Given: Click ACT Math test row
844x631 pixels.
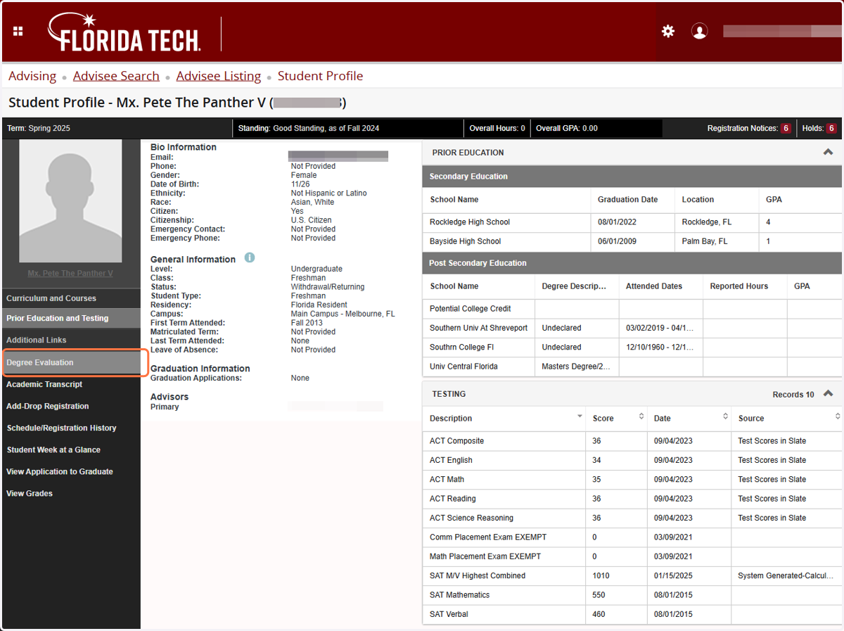Looking at the screenshot, I should 632,479.
